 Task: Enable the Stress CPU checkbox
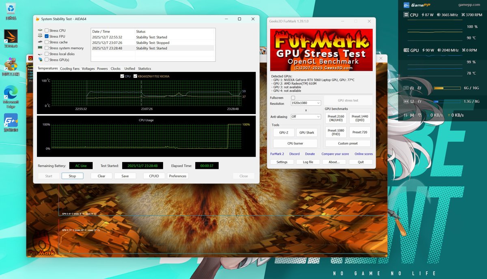(47, 30)
